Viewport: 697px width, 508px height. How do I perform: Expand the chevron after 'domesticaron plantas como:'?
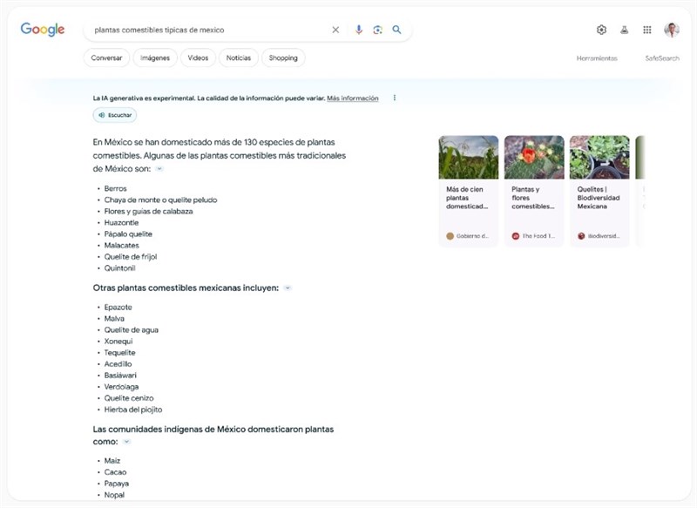(x=126, y=442)
